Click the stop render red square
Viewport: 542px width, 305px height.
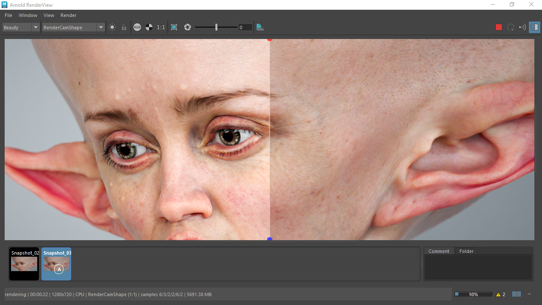499,27
